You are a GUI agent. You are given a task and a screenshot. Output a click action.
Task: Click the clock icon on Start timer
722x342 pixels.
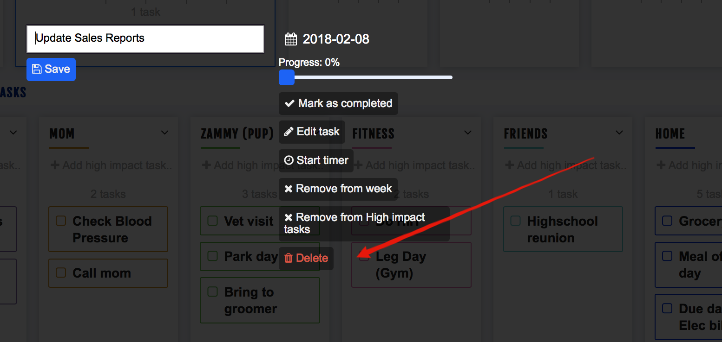click(x=289, y=160)
